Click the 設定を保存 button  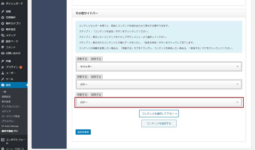click(x=83, y=132)
